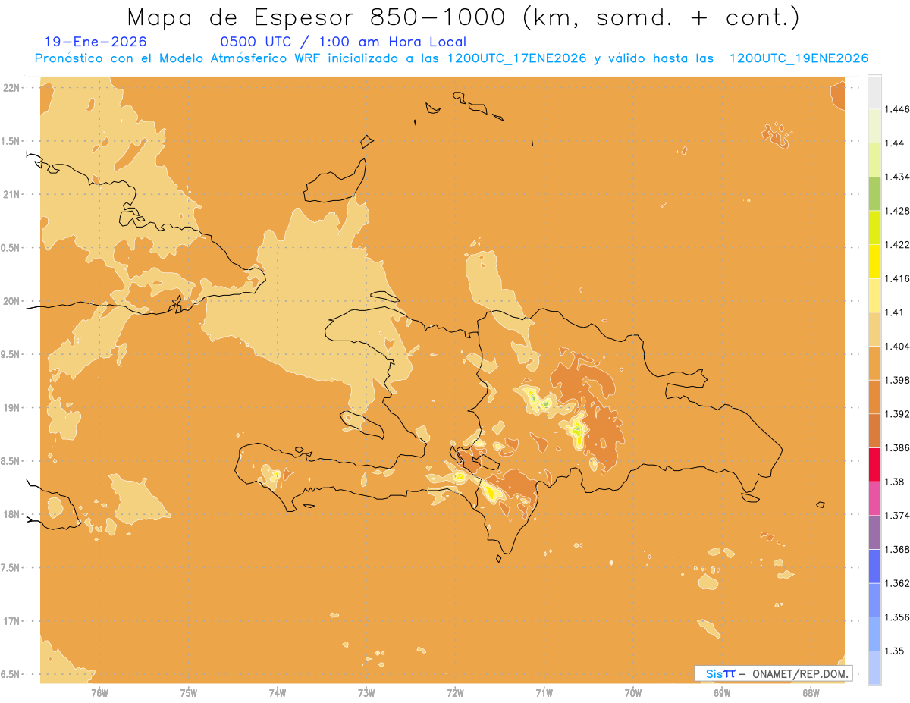Click the "SisTT - ONAMET/REP.DOM." credit label
The width and height of the screenshot is (910, 703).
(773, 673)
